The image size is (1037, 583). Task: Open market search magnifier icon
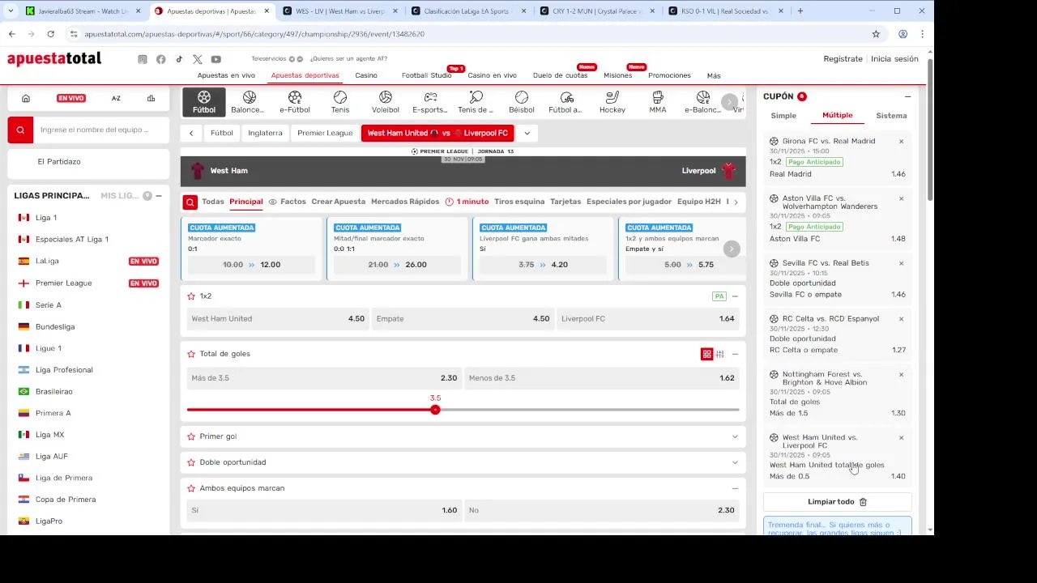190,202
